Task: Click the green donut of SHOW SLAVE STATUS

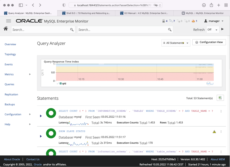Action: (x=51, y=133)
